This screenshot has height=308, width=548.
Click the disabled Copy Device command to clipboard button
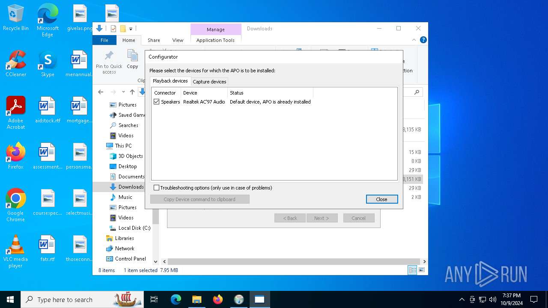click(x=200, y=199)
